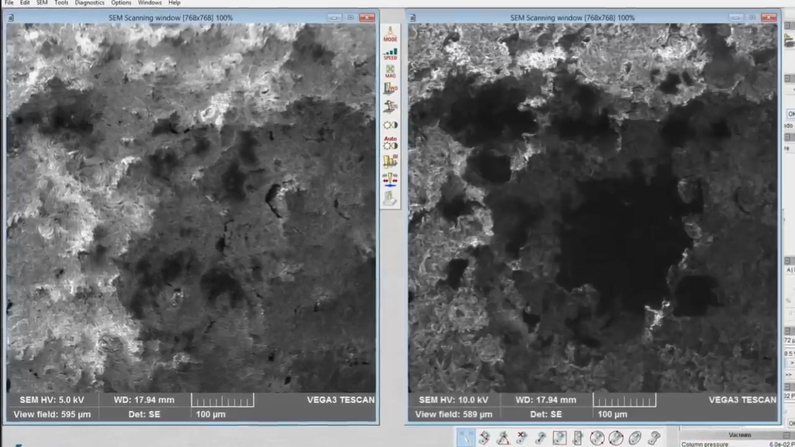Click VEGA3 TESCAN label in left window

click(x=340, y=400)
